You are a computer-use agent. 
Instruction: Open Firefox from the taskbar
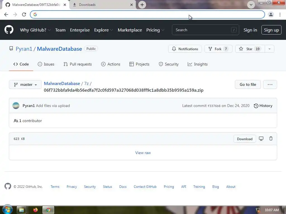tap(35, 210)
